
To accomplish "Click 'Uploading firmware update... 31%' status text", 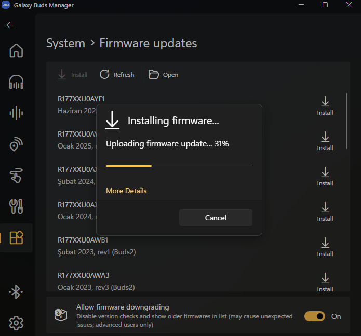I will pos(167,144).
